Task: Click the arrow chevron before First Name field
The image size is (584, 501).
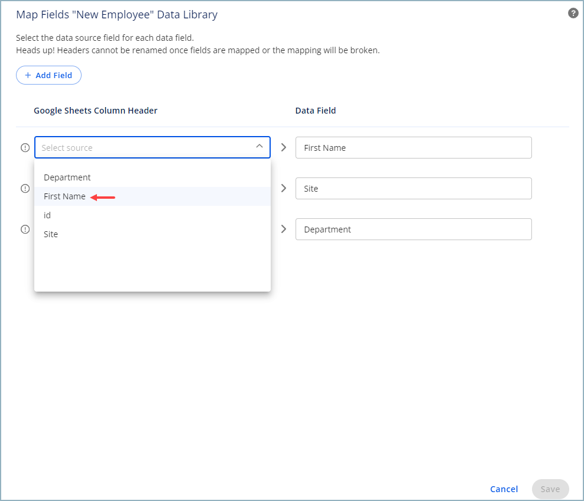Action: coord(284,148)
